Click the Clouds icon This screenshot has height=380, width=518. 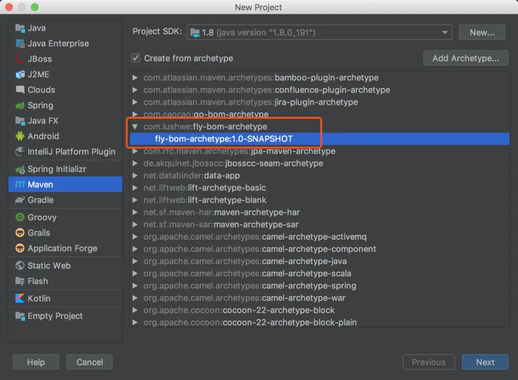tap(20, 90)
